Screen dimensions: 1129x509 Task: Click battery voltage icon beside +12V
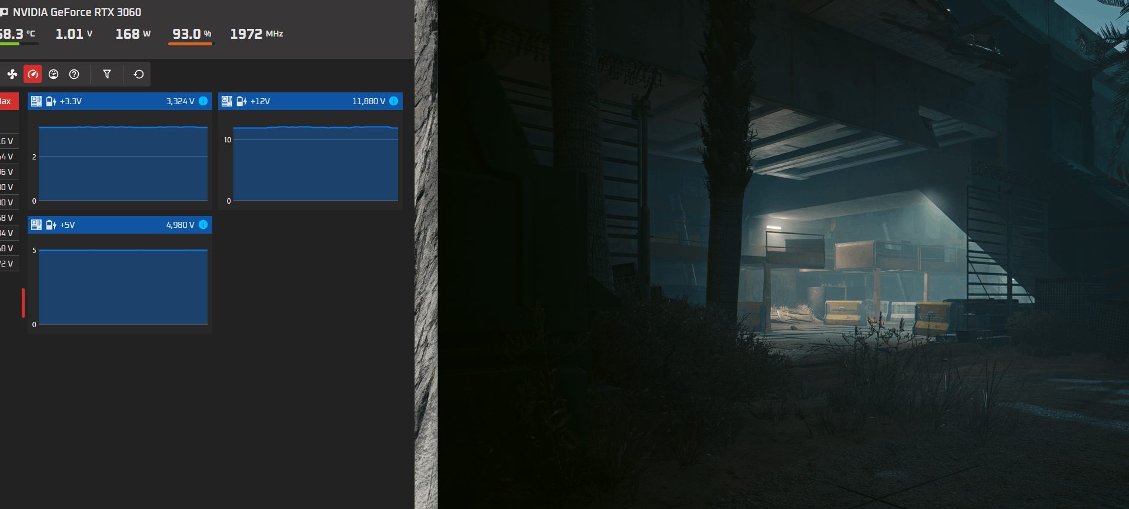[x=242, y=101]
